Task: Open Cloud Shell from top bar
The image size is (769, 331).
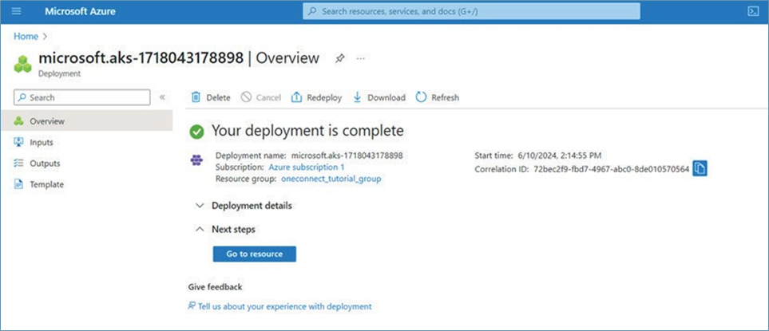Action: pyautogui.click(x=751, y=12)
